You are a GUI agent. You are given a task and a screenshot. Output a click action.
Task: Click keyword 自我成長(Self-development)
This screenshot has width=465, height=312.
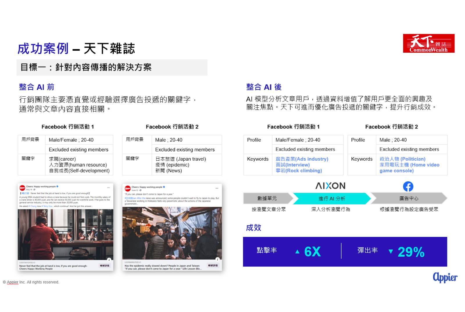(79, 171)
